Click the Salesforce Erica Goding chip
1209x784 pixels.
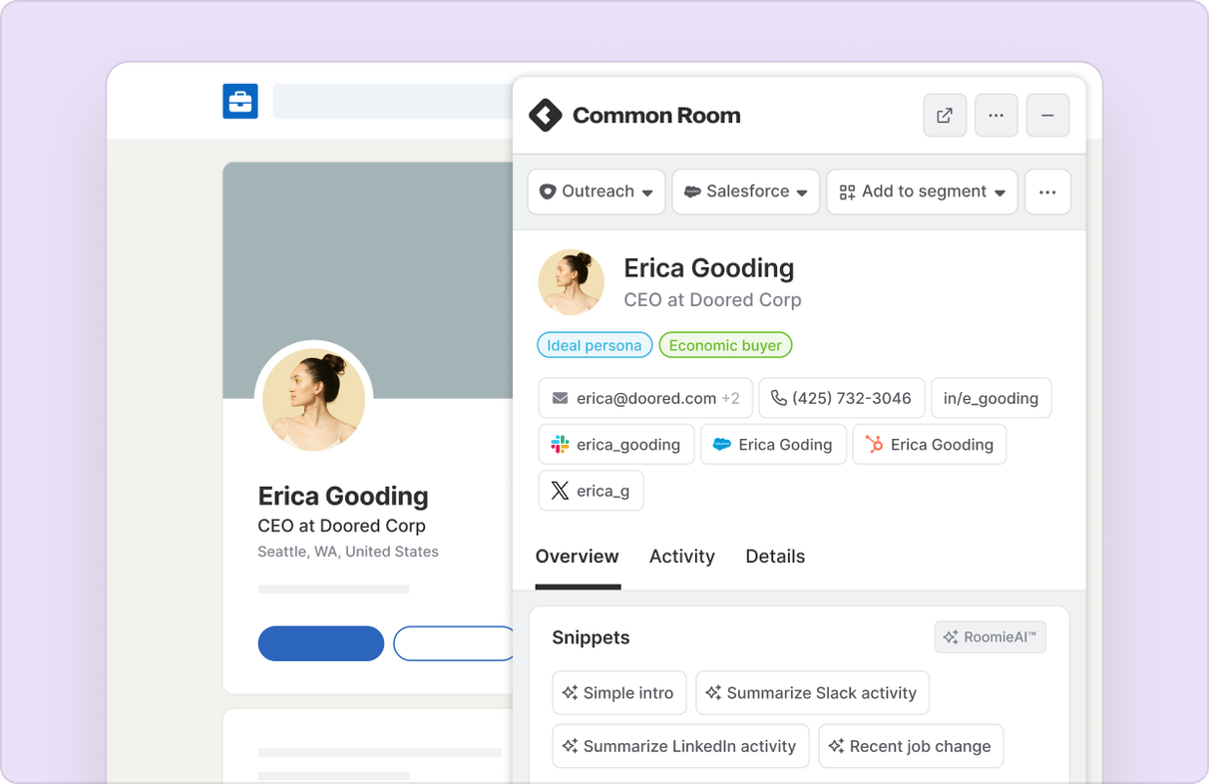pos(773,445)
